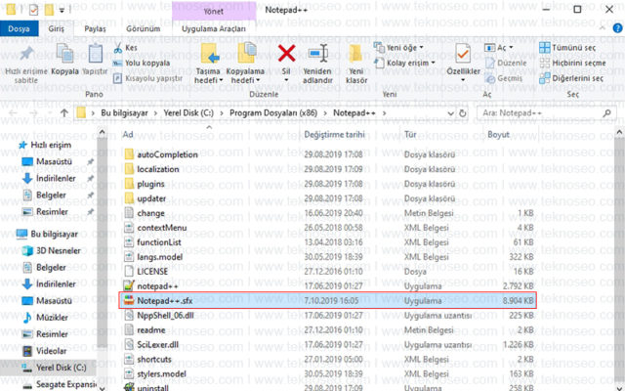
Task: Click Kısayolu yapıştır in ribbon
Action: pos(147,78)
